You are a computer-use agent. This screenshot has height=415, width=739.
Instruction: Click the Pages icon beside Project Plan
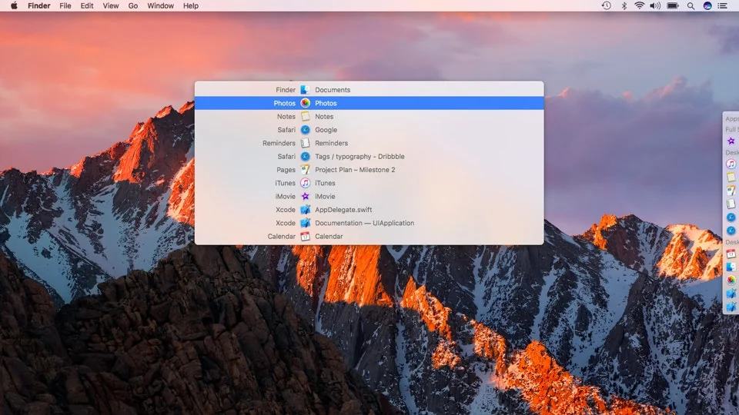tap(305, 170)
